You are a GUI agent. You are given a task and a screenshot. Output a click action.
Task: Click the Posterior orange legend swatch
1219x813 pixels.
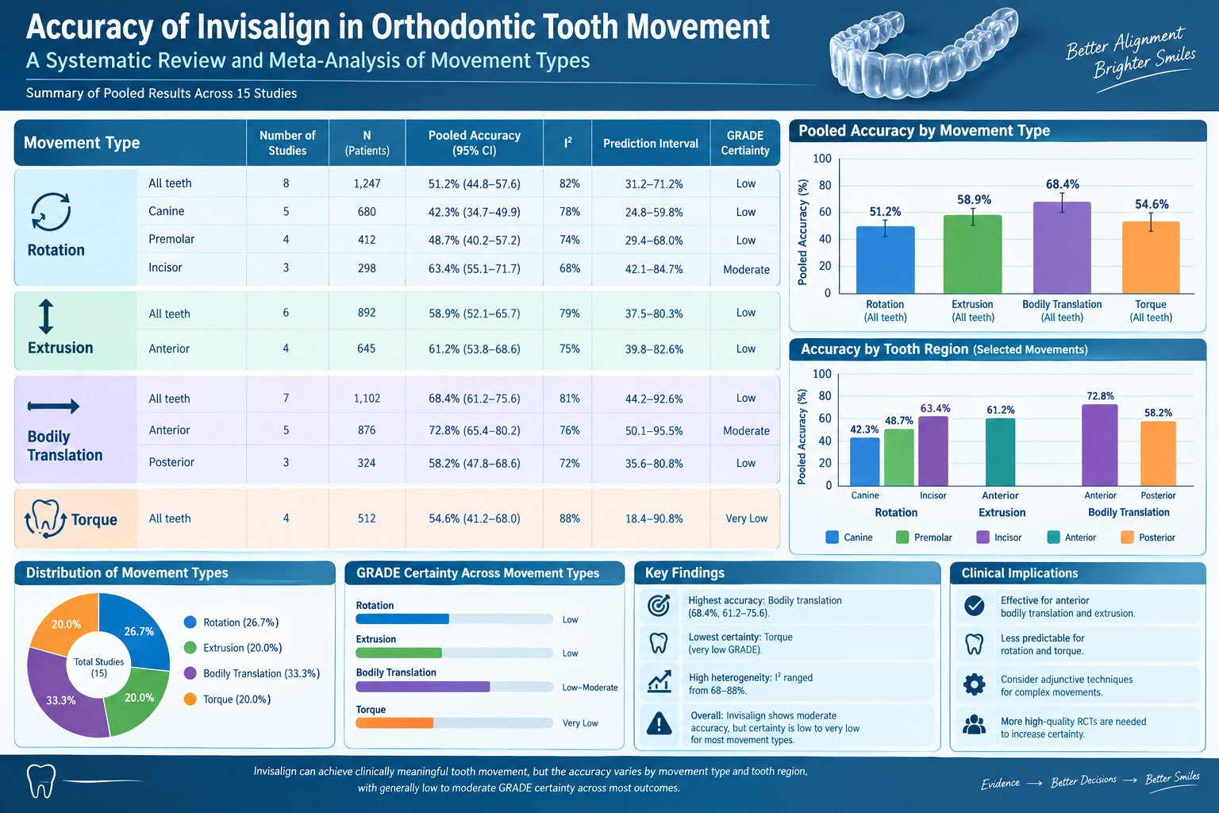1127,538
